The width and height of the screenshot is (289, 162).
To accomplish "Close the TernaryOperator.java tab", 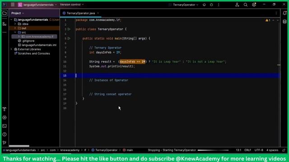I will click(x=98, y=13).
